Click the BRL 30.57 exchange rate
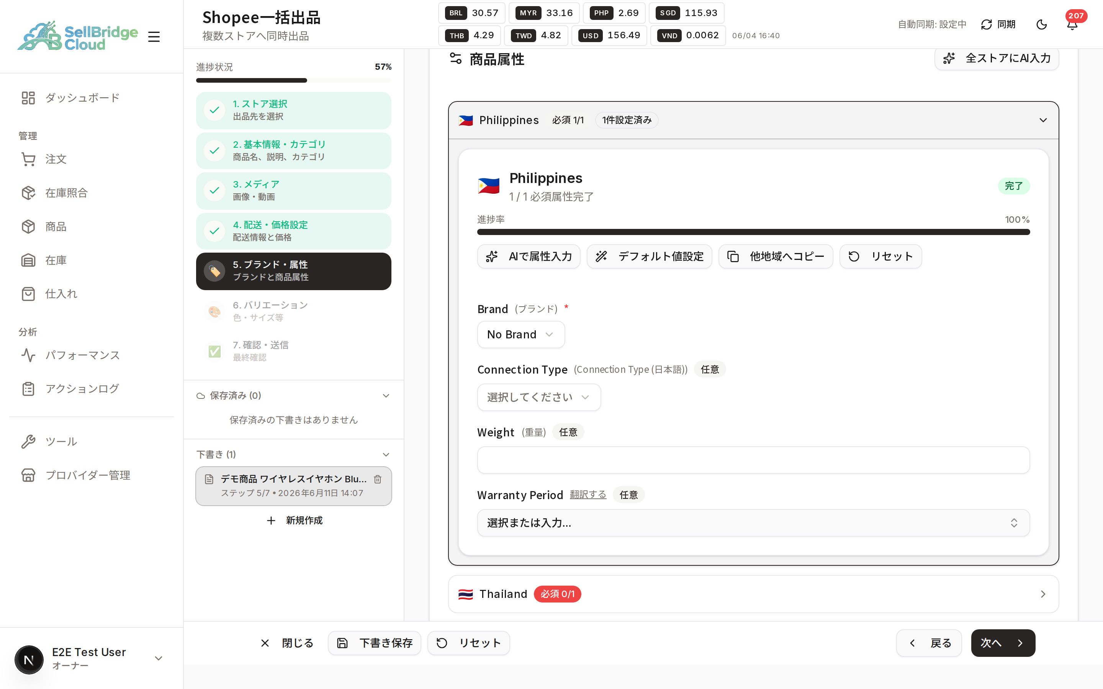 (x=472, y=13)
